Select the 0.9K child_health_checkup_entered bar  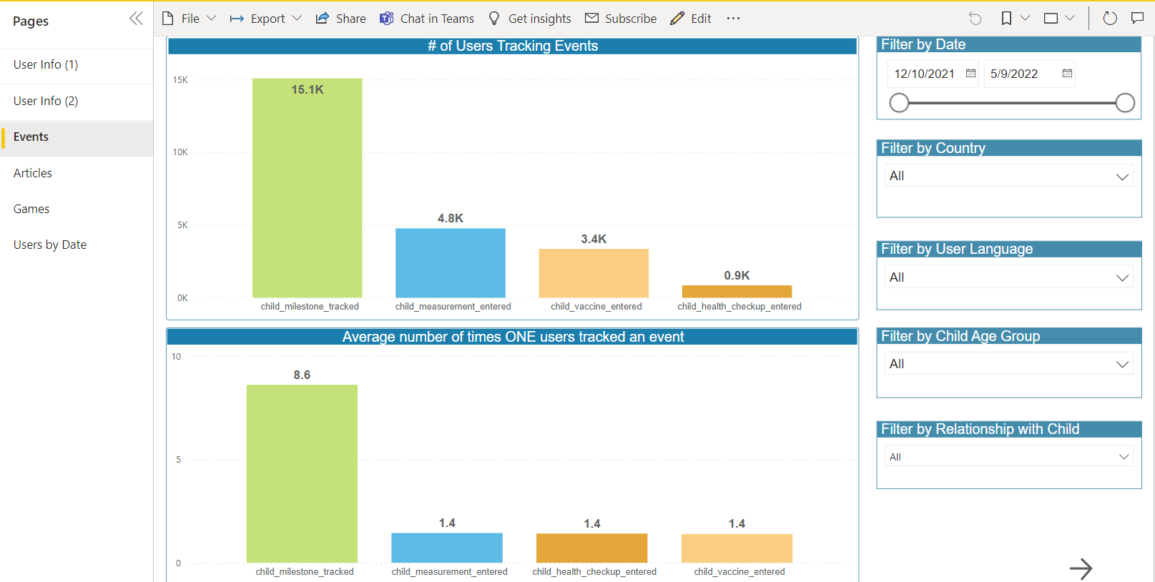[x=737, y=292]
